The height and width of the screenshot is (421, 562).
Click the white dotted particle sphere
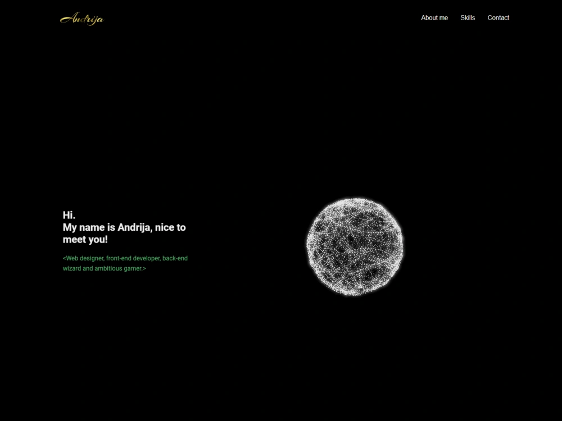pos(355,246)
